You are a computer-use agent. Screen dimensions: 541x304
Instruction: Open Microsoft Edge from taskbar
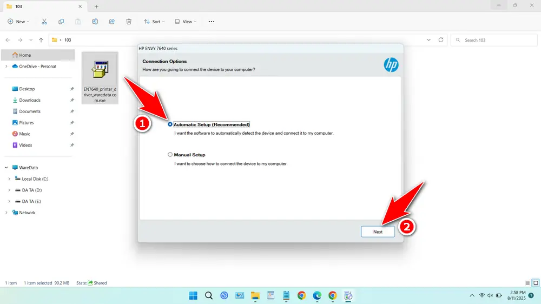tap(317, 295)
